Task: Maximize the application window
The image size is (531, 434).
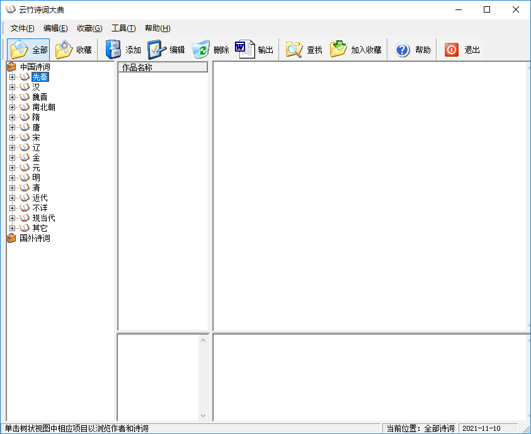Action: [487, 9]
